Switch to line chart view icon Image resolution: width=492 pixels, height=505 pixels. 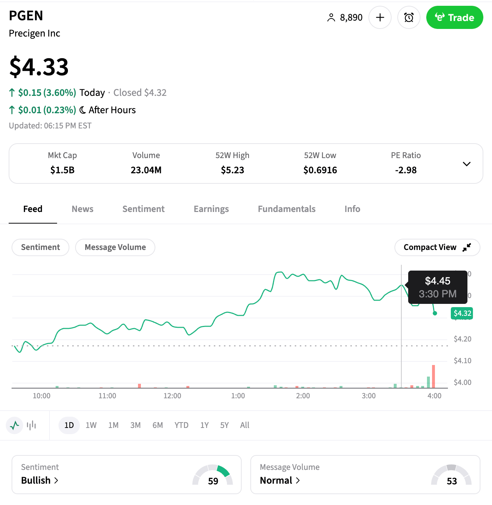click(15, 425)
